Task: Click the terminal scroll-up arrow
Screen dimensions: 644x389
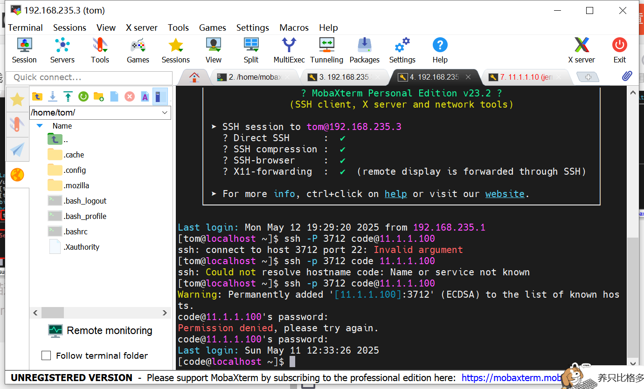Action: click(x=633, y=92)
